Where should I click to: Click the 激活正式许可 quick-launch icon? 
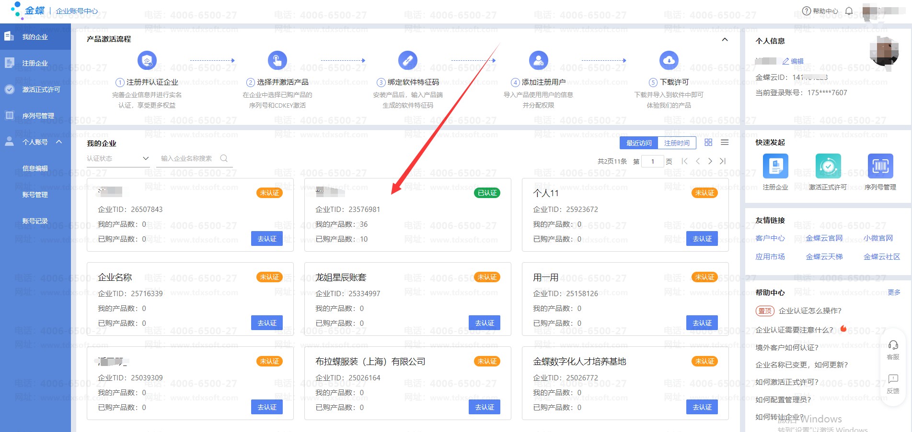click(828, 166)
